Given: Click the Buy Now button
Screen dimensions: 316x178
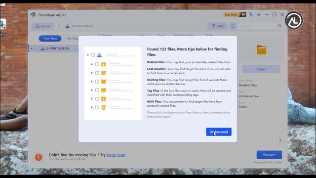Looking at the screenshot, I should tap(235, 14).
